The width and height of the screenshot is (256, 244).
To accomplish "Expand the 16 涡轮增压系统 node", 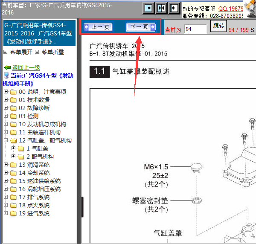I will pyautogui.click(x=6, y=189).
